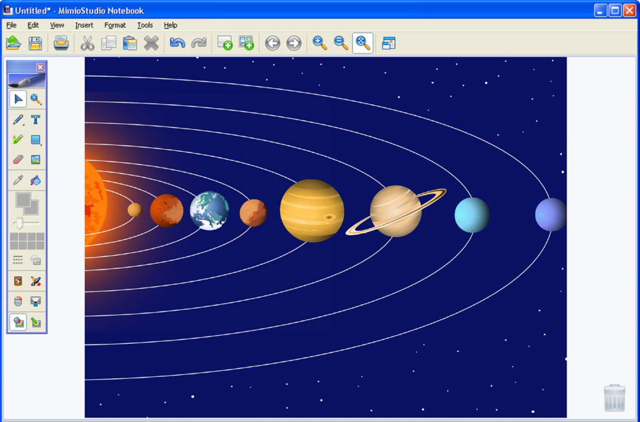
Task: Expand the Zoom tool options in palette
Action: 41,104
